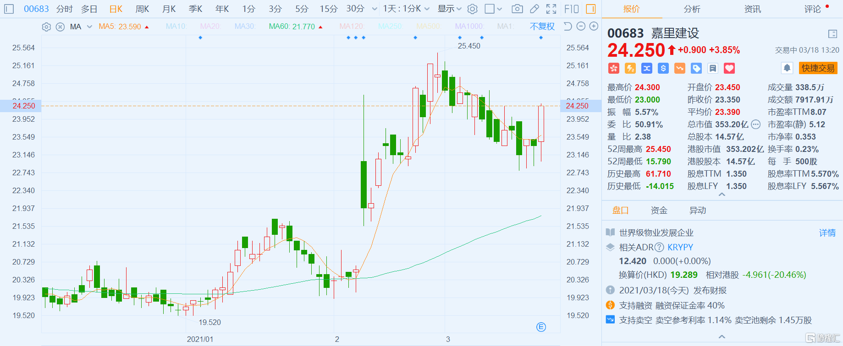843x346 pixels.
Task: Set a price alert with the bell icon
Action: click(787, 68)
